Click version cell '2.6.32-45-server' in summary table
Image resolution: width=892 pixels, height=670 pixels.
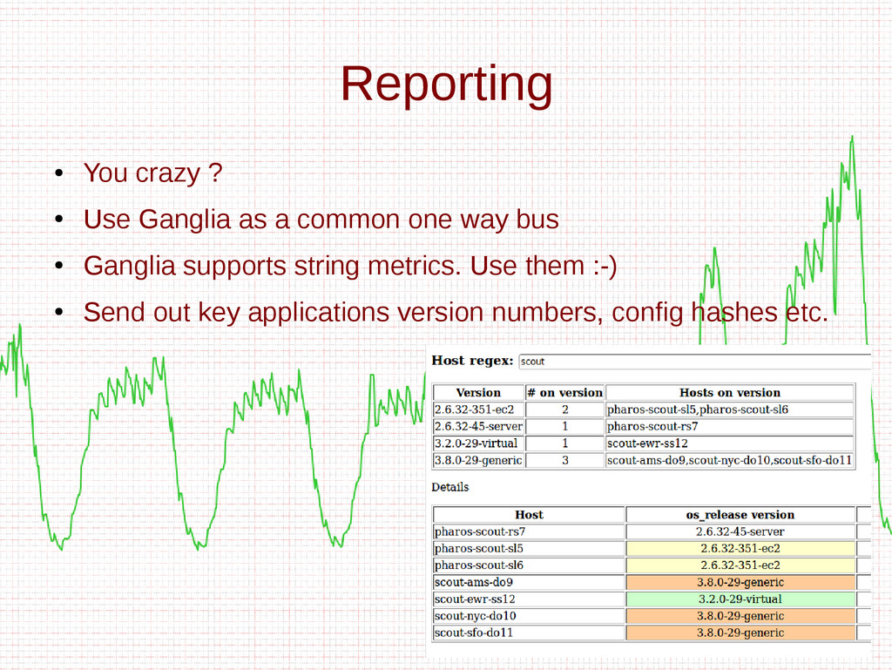[478, 427]
